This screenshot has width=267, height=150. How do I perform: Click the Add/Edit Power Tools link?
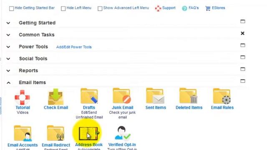(74, 47)
